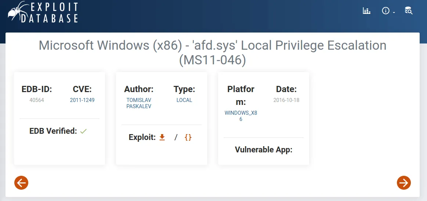Viewport: 427px width, 201px height.
Task: Open CVE 2011-1249 link
Action: 82,100
